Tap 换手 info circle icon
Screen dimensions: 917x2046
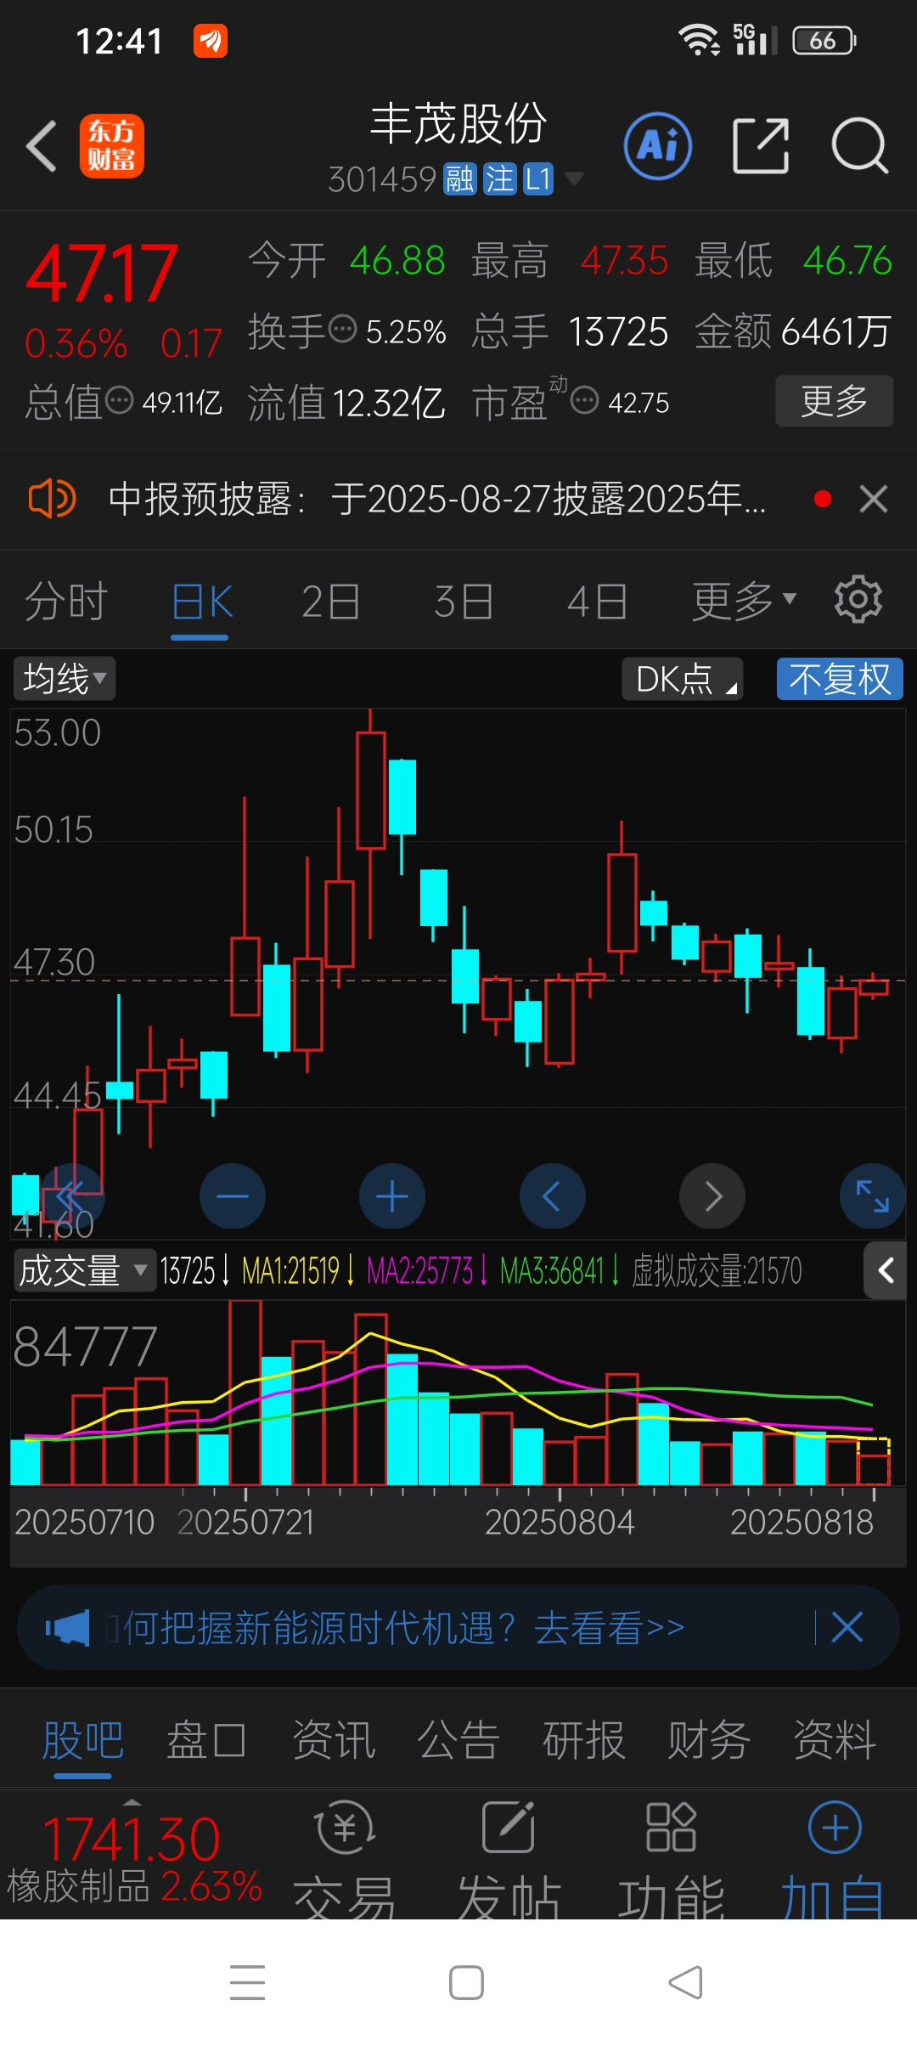pos(342,328)
